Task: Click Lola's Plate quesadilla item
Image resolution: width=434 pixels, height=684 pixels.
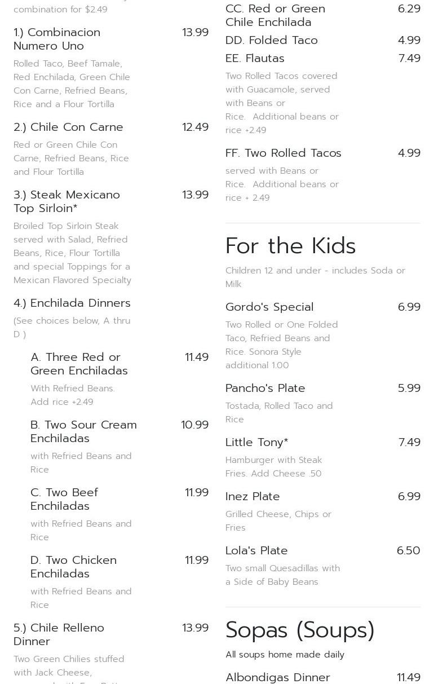Action: click(x=256, y=550)
